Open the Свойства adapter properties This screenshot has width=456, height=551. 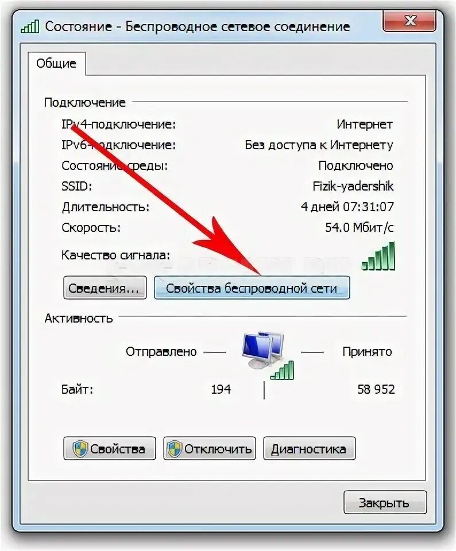pyautogui.click(x=109, y=448)
